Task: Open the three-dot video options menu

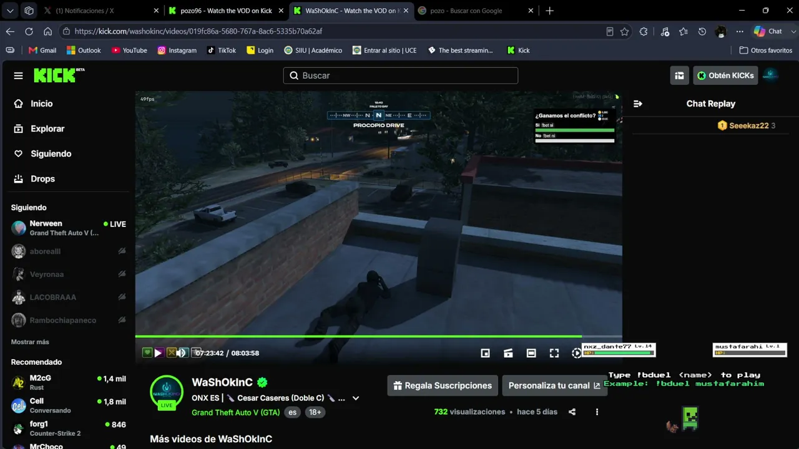Action: click(597, 412)
